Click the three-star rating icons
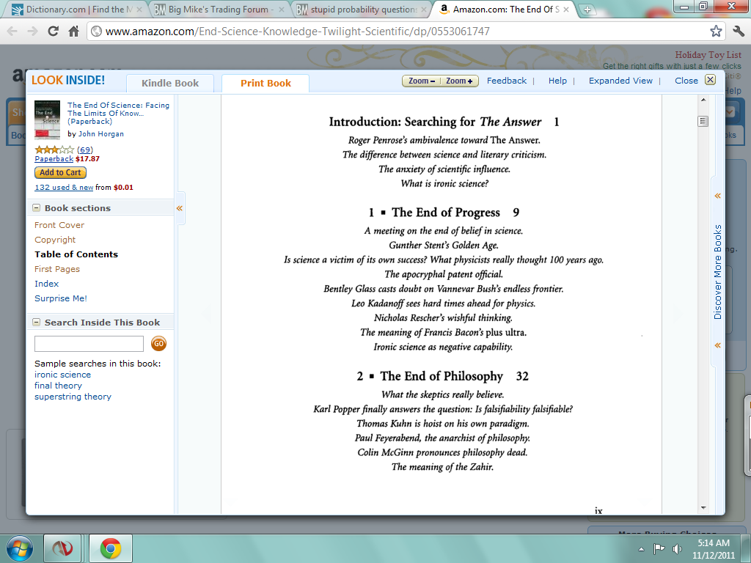Screen dimensions: 751x563 pyautogui.click(x=54, y=150)
